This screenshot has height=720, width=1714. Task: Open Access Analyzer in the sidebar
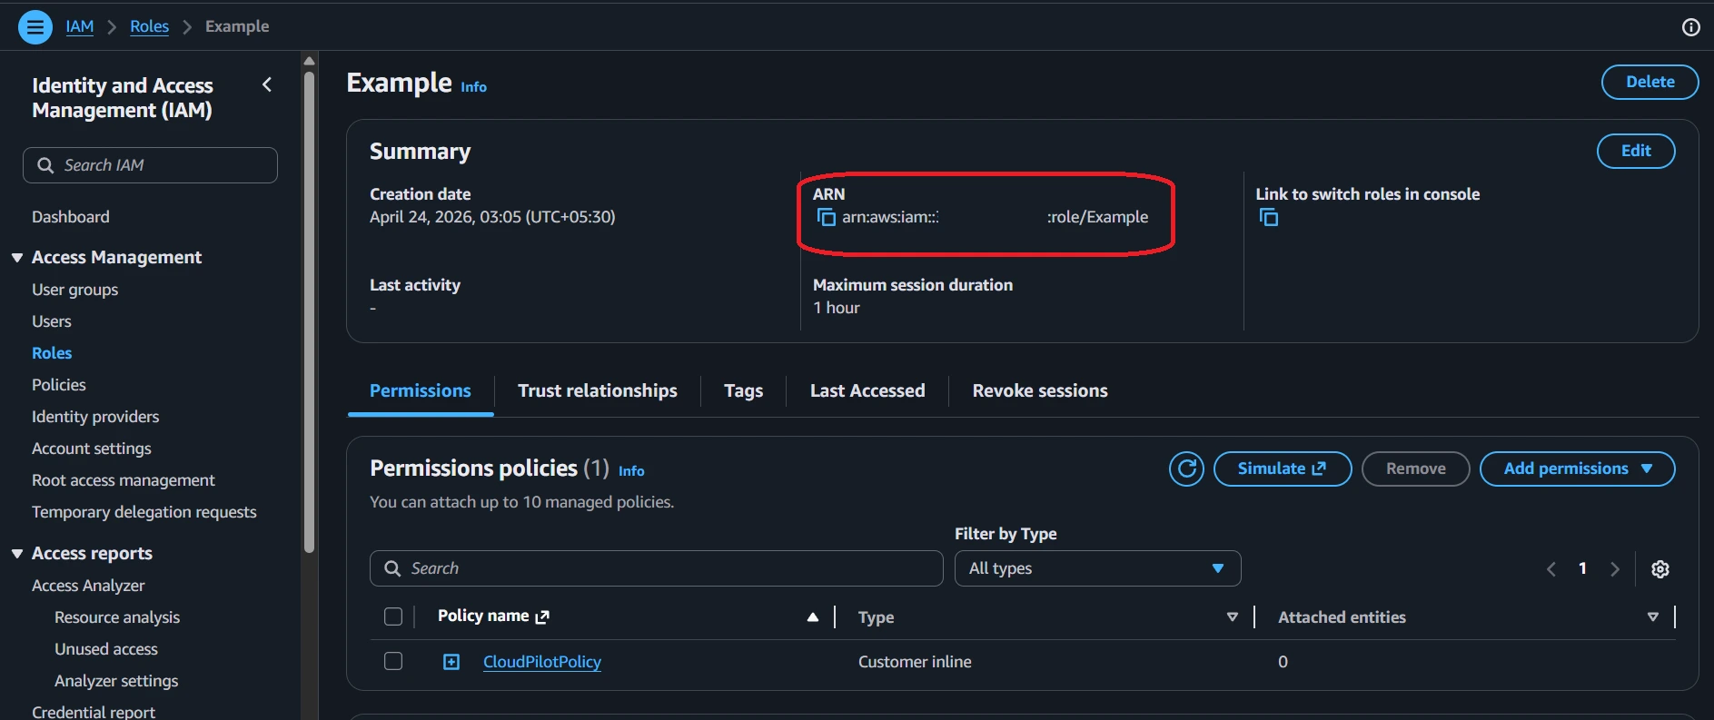click(x=88, y=586)
